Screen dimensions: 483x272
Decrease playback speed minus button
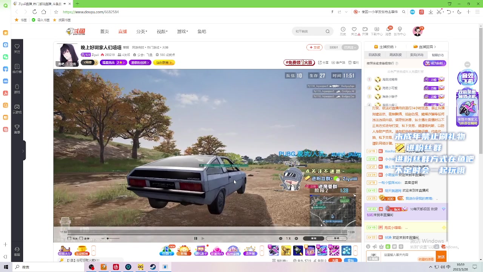point(280,238)
